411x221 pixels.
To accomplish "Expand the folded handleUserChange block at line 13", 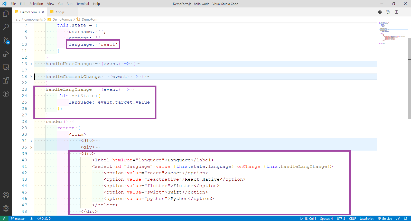I will (31, 64).
